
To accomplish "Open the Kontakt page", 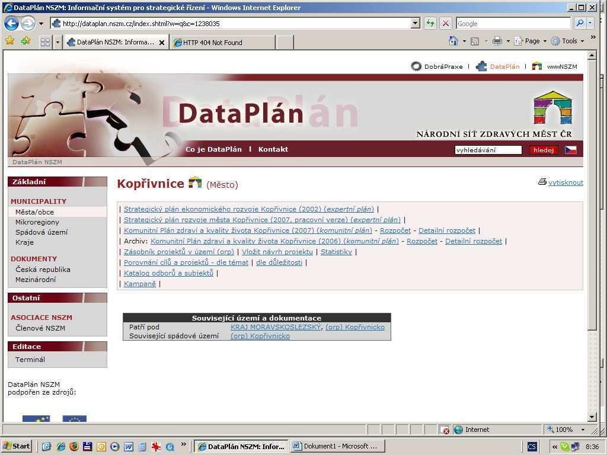I will (273, 149).
